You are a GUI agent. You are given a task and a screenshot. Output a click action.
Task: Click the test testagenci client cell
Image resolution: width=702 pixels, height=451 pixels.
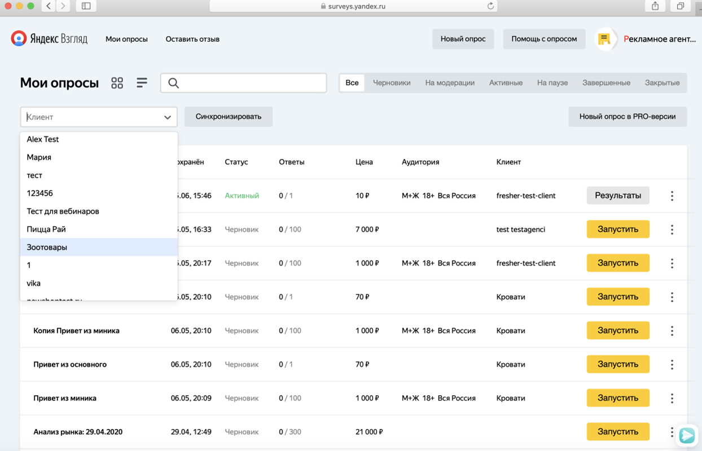(x=521, y=229)
